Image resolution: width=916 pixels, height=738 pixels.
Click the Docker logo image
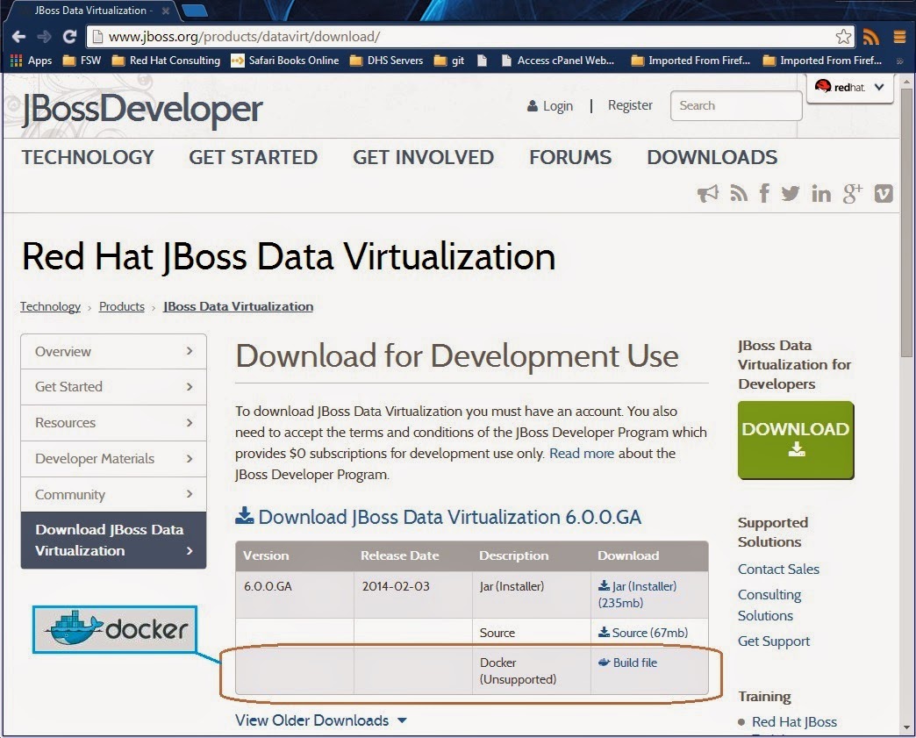point(114,629)
